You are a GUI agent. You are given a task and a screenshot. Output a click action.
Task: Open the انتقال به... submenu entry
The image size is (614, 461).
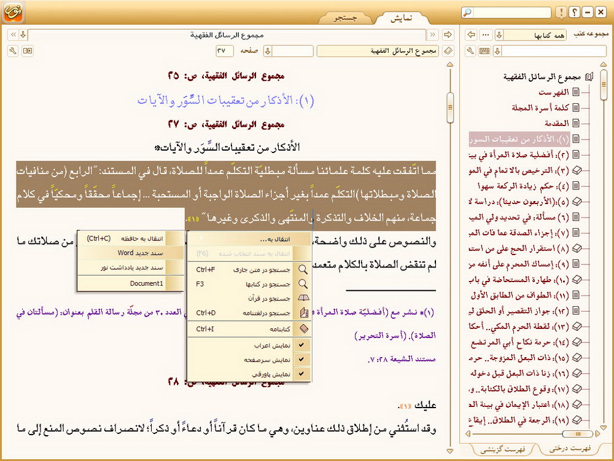coord(249,239)
